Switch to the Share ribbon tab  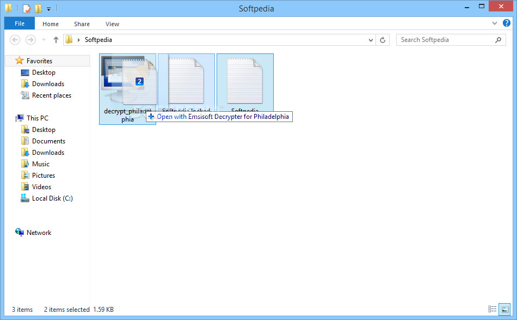[82, 24]
